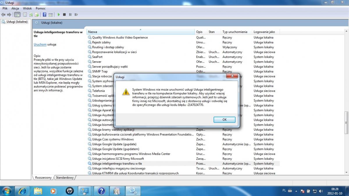Image resolution: width=349 pixels, height=196 pixels.
Task: Switch to the Standardowy tab
Action: click(65, 177)
